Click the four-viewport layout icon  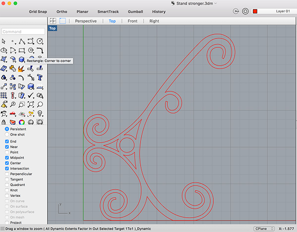[x=52, y=21]
